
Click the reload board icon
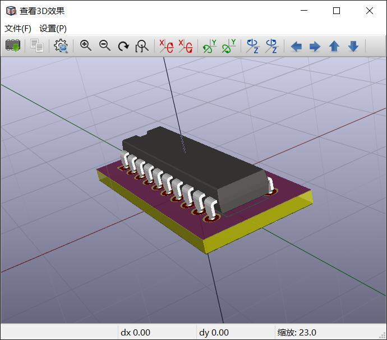[13, 45]
